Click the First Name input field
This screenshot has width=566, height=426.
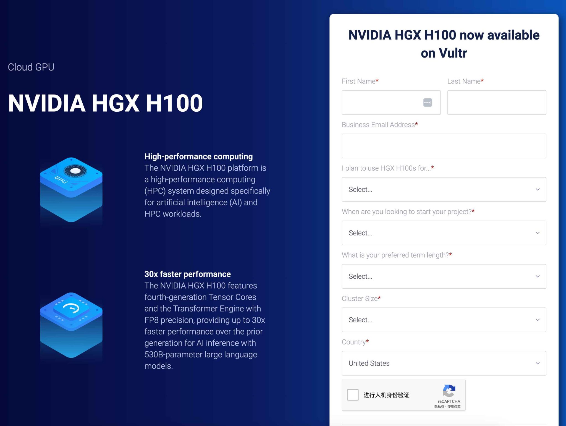click(387, 102)
